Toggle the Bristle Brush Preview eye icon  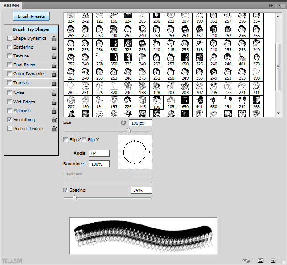[247, 261]
